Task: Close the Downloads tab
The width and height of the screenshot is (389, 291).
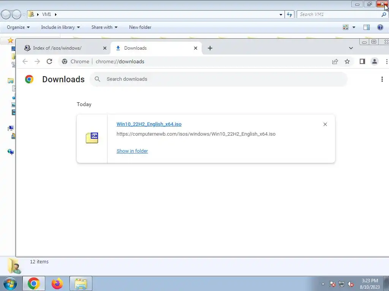Action: (196, 48)
